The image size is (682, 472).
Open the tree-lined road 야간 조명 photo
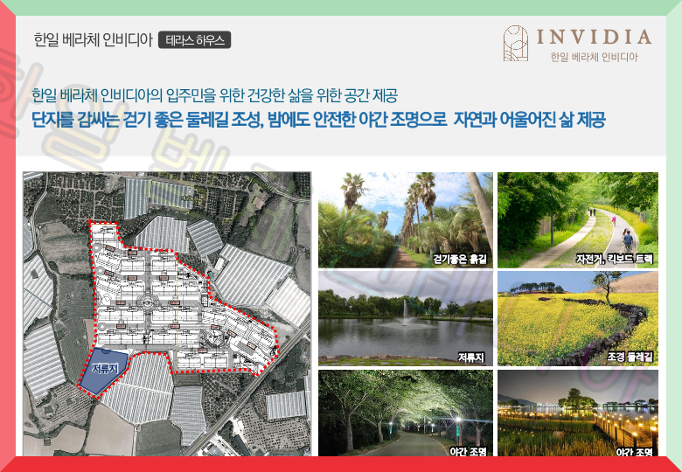click(x=406, y=413)
